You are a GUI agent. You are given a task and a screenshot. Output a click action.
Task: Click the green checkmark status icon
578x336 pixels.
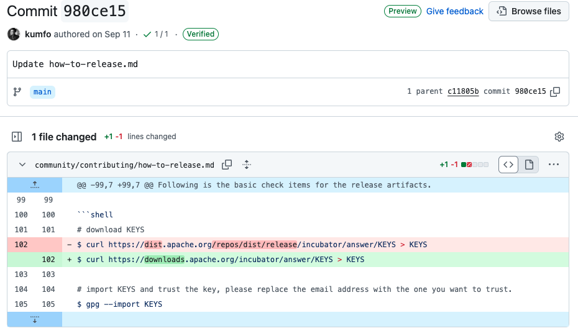(147, 35)
